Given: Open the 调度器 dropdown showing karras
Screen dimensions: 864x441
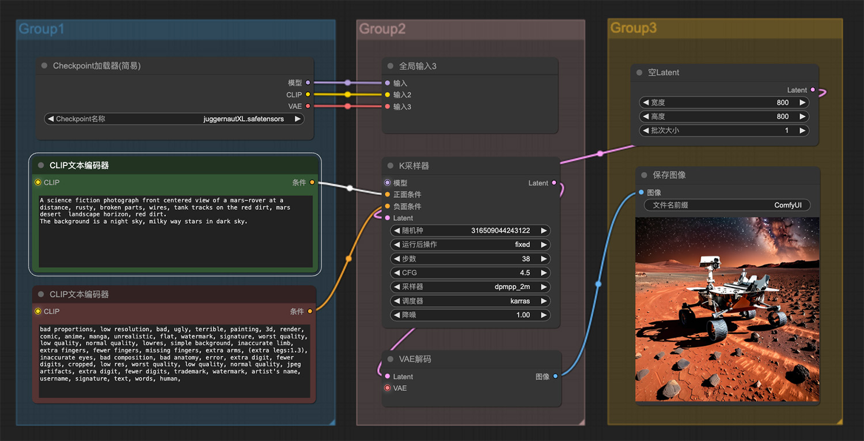Looking at the screenshot, I should click(x=470, y=301).
